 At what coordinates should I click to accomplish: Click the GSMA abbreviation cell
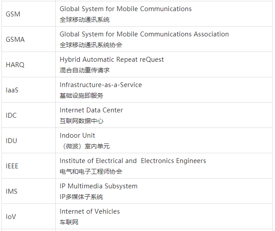15,40
